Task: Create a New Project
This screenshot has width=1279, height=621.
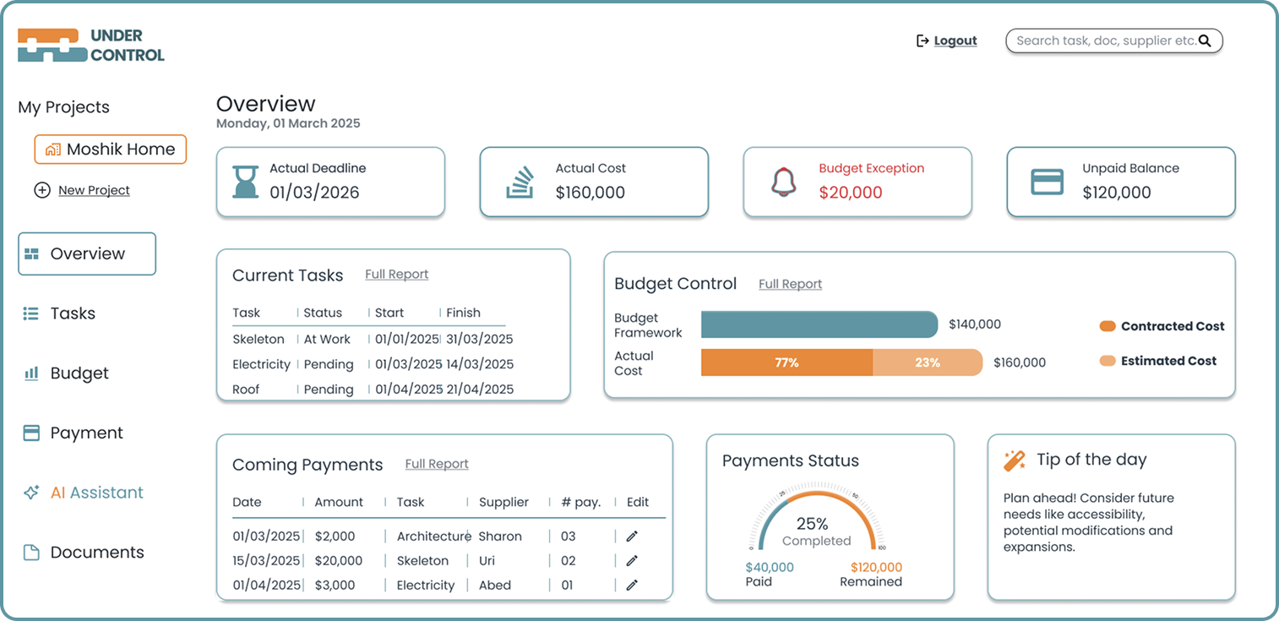Action: coord(93,190)
